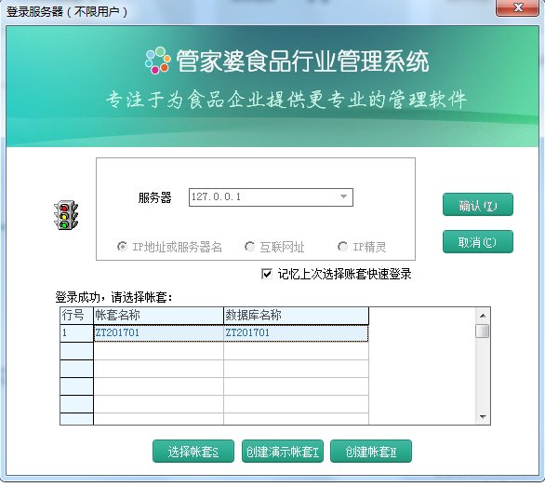The width and height of the screenshot is (545, 487).
Task: Select the ZT201701 account set name cell
Action: tap(158, 332)
